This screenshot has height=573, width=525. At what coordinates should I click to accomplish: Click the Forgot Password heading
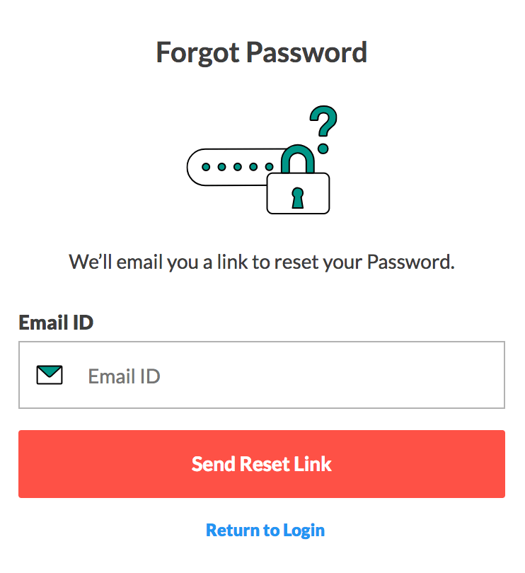(262, 53)
